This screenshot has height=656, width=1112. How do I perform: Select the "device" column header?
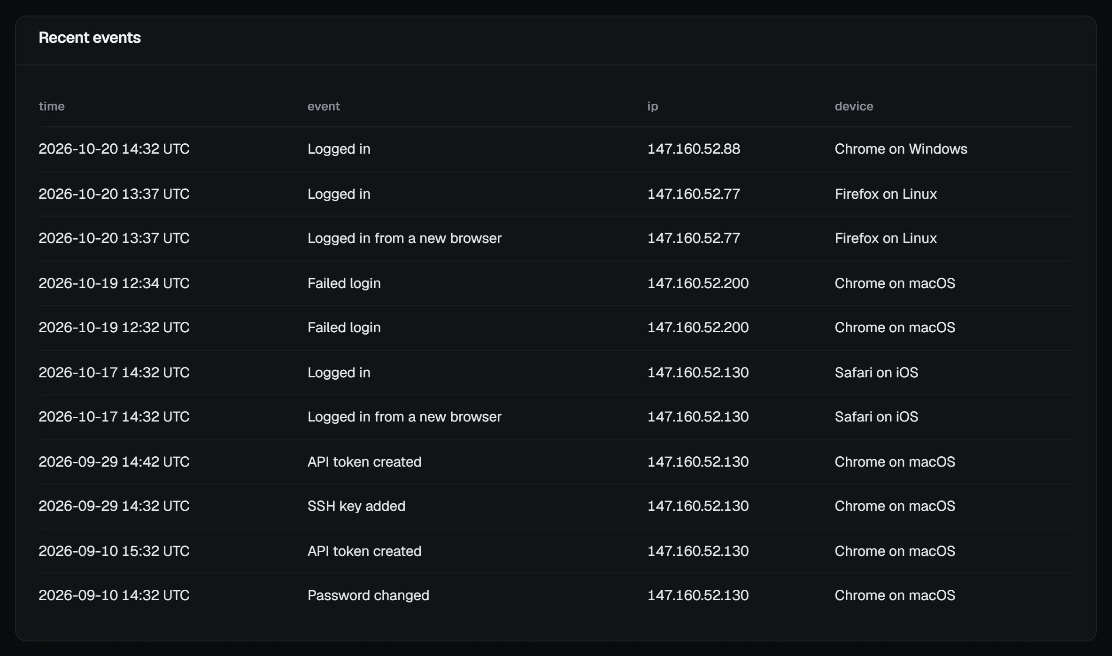point(854,106)
